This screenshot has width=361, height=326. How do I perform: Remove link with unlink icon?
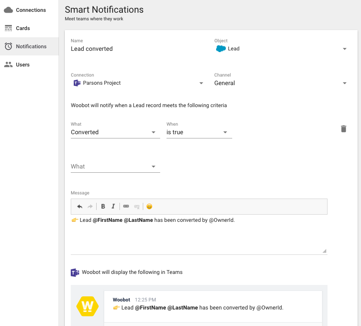[137, 207]
